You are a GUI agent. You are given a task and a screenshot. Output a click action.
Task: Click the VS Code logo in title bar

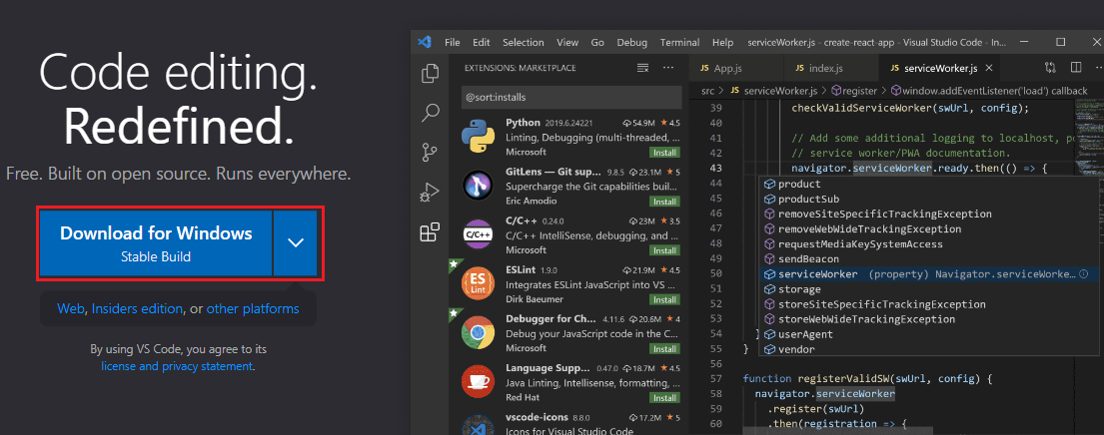coord(425,42)
